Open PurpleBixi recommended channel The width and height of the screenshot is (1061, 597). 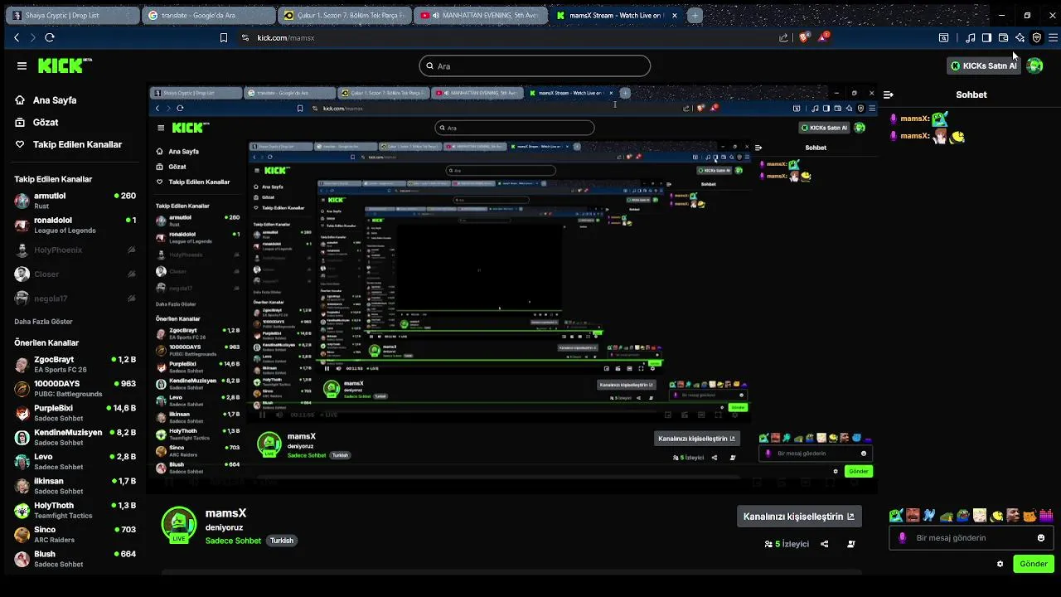point(75,413)
